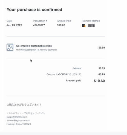The width and height of the screenshot is (127, 135).
Task: Click the Payment Method label
Action: 91,21
